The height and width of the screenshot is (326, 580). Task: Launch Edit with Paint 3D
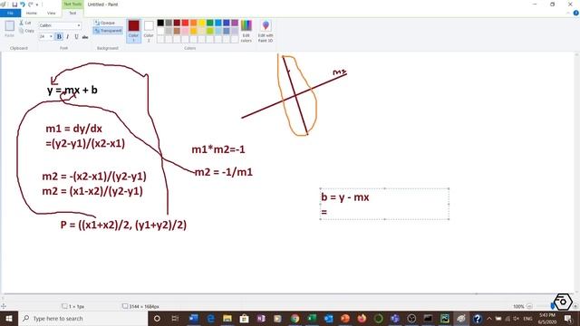[266, 31]
